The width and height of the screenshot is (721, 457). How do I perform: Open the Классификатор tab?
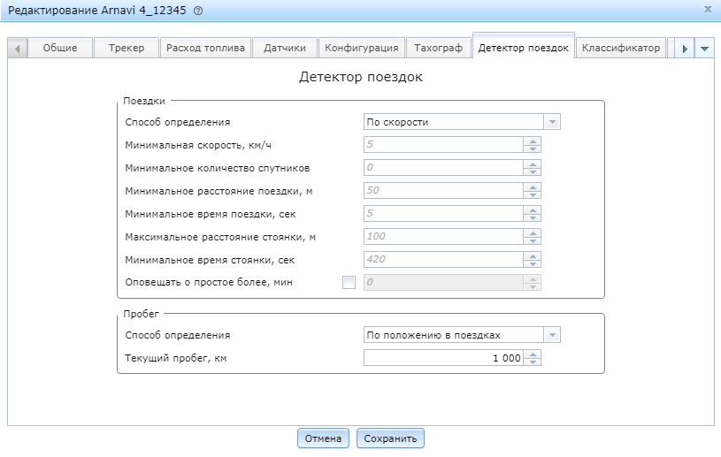tap(621, 48)
